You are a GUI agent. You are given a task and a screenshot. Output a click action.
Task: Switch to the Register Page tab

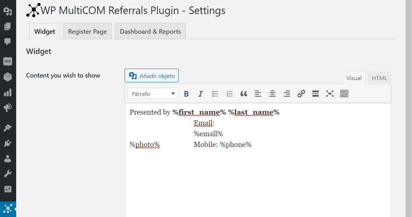[88, 31]
